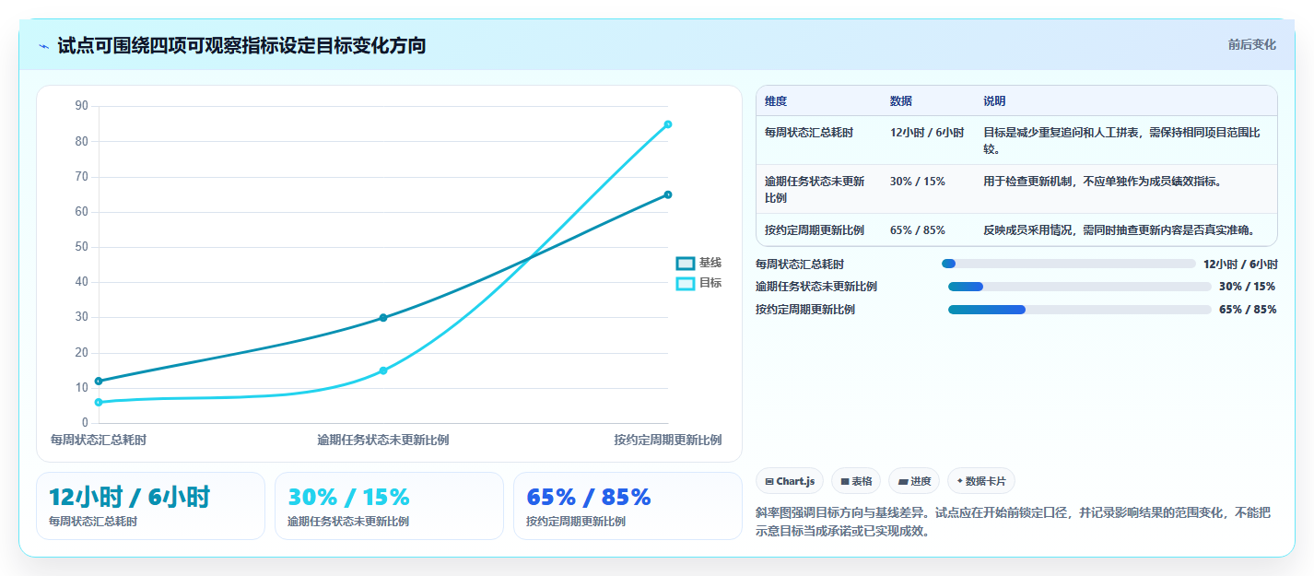
Task: Click the 数据卡片 tag
Action: pyautogui.click(x=981, y=481)
